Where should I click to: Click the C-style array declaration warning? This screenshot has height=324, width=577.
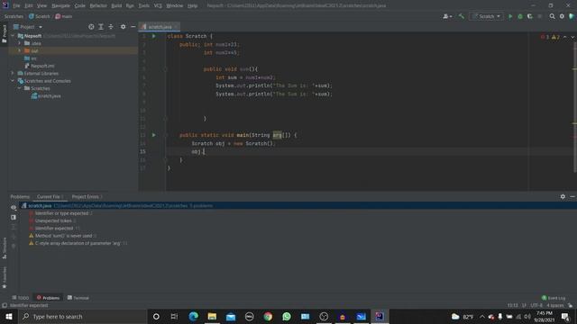[x=78, y=243]
